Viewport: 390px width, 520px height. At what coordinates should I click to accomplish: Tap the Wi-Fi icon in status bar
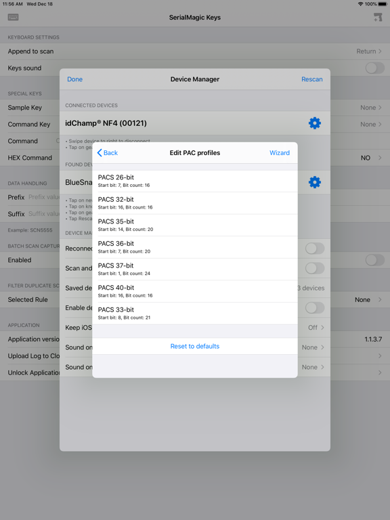(x=360, y=4)
